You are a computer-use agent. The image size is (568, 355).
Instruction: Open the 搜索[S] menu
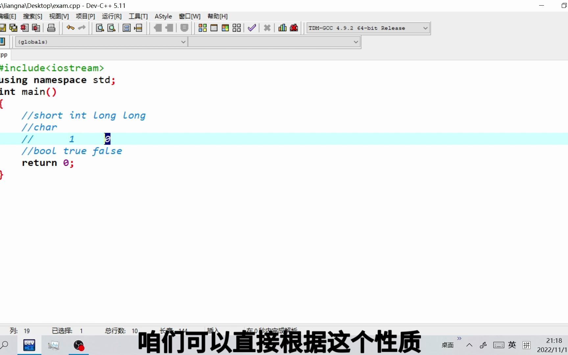[x=33, y=16]
